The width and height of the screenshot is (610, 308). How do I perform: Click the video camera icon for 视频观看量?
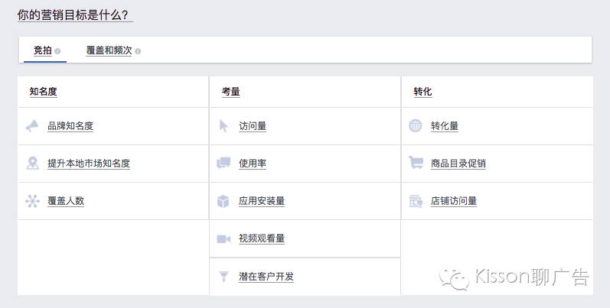click(223, 238)
